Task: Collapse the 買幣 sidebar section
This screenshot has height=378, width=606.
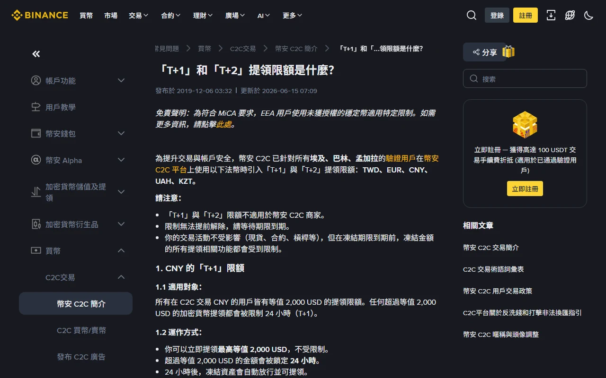Action: [121, 250]
